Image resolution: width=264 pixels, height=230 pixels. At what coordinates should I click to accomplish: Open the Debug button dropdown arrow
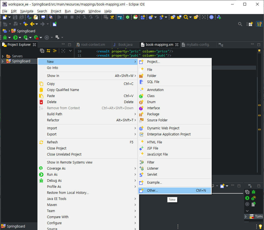pos(9,38)
